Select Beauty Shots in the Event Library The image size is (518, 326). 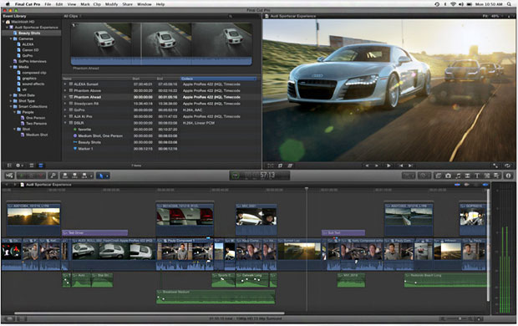(29, 33)
